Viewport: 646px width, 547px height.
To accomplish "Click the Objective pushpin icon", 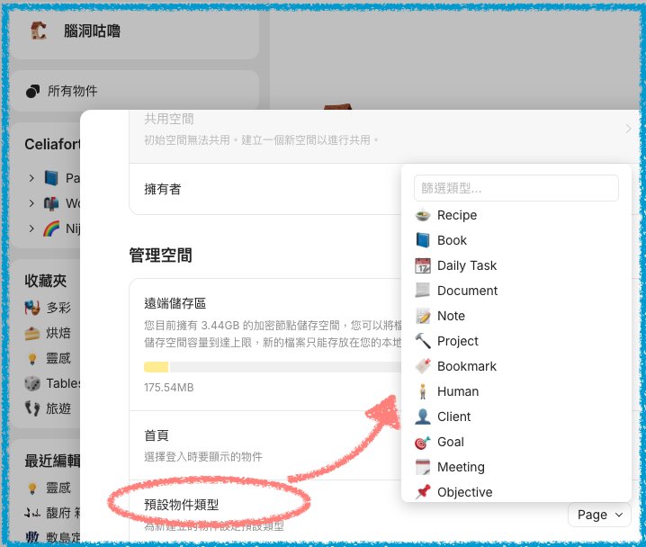I will coord(423,492).
